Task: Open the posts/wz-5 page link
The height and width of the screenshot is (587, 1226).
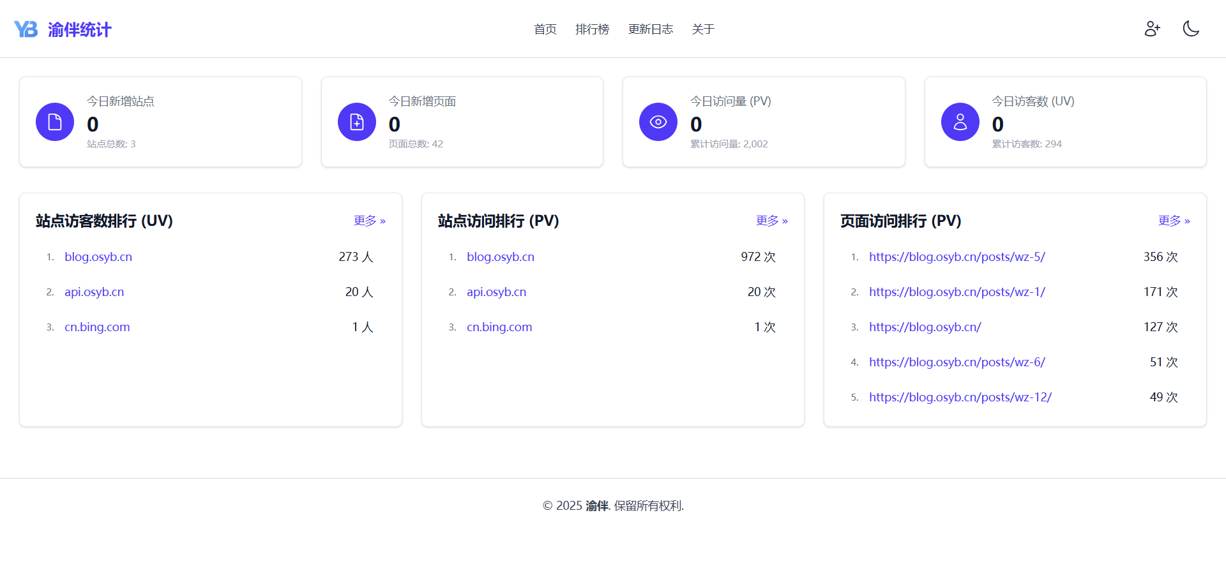Action: coord(957,257)
